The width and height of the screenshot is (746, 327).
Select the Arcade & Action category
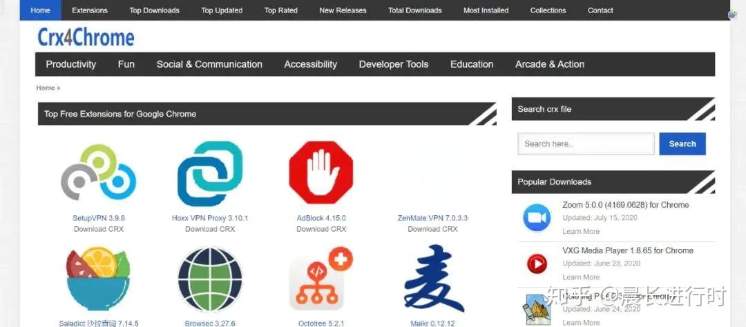point(550,64)
